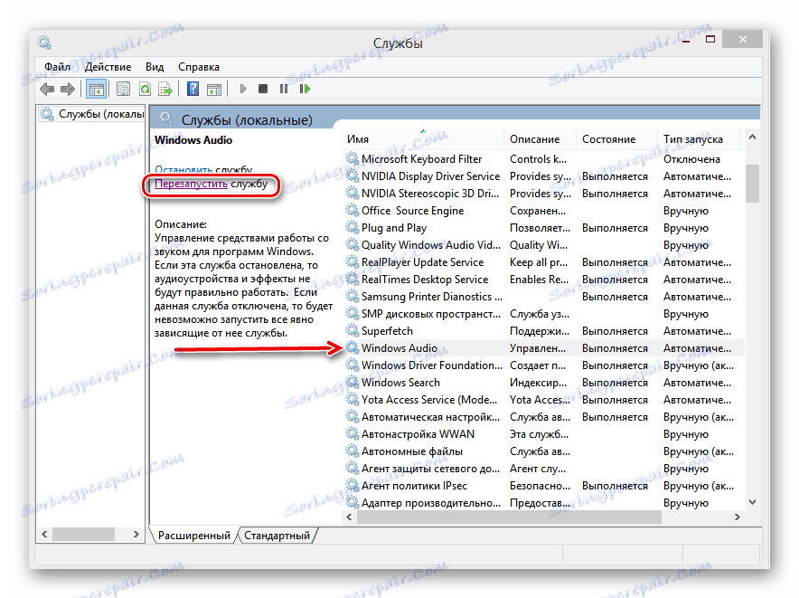The height and width of the screenshot is (598, 799).
Task: Select Автоматическая настройк... service
Action: (x=542, y=417)
